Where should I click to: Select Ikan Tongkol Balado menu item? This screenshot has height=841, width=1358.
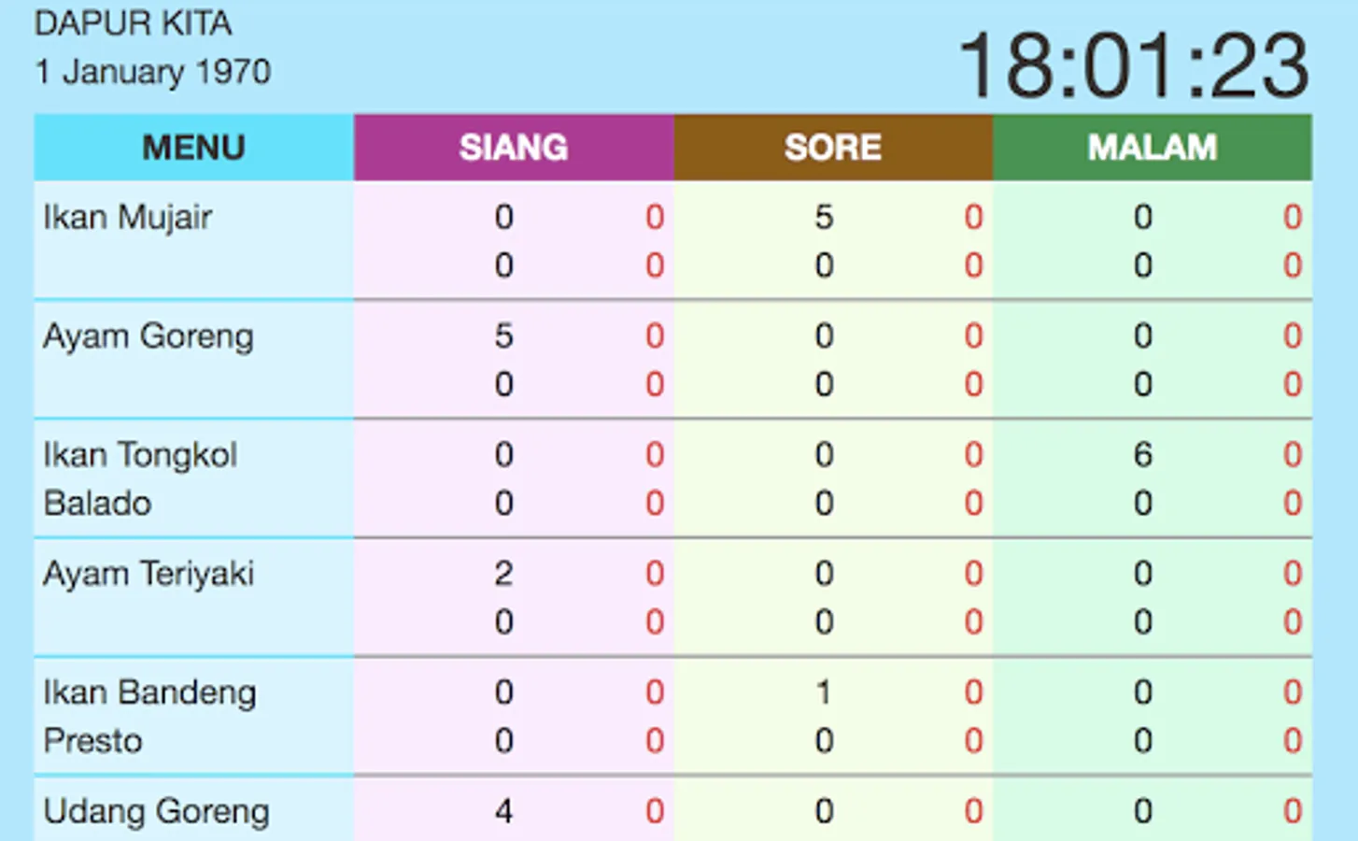click(x=140, y=478)
